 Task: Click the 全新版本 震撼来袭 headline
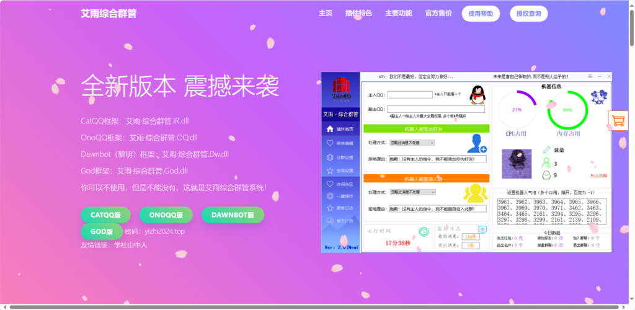(x=180, y=86)
